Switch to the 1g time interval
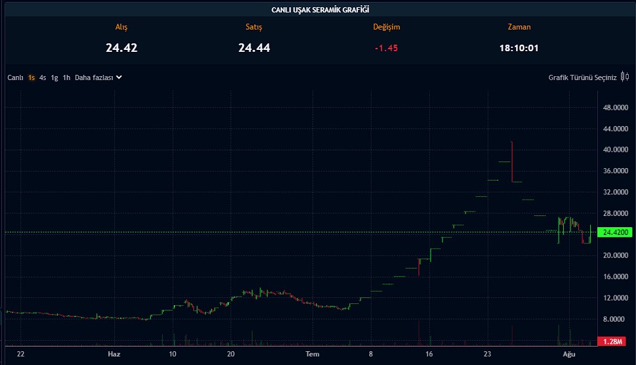 54,77
